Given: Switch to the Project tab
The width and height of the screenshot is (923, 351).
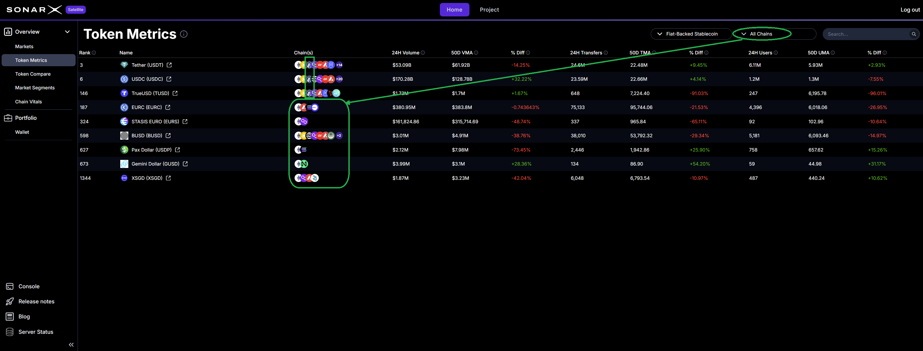Looking at the screenshot, I should (489, 10).
